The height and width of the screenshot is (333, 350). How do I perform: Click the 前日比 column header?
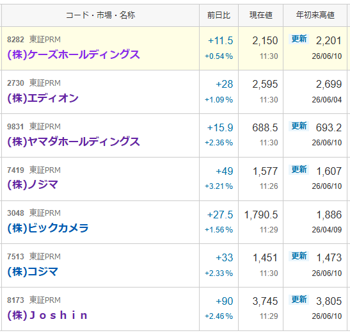(x=219, y=15)
